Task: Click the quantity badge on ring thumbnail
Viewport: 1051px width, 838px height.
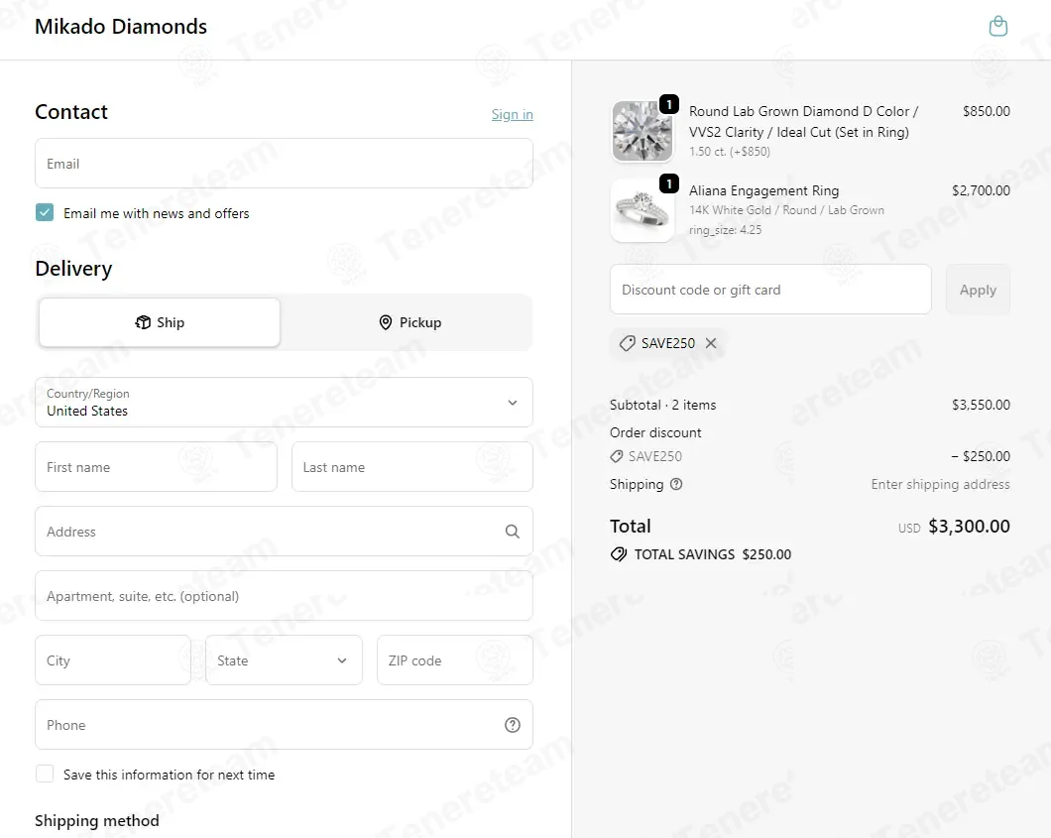Action: point(669,183)
